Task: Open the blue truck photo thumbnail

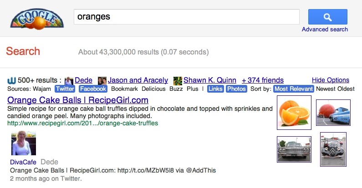Action: (x=333, y=113)
